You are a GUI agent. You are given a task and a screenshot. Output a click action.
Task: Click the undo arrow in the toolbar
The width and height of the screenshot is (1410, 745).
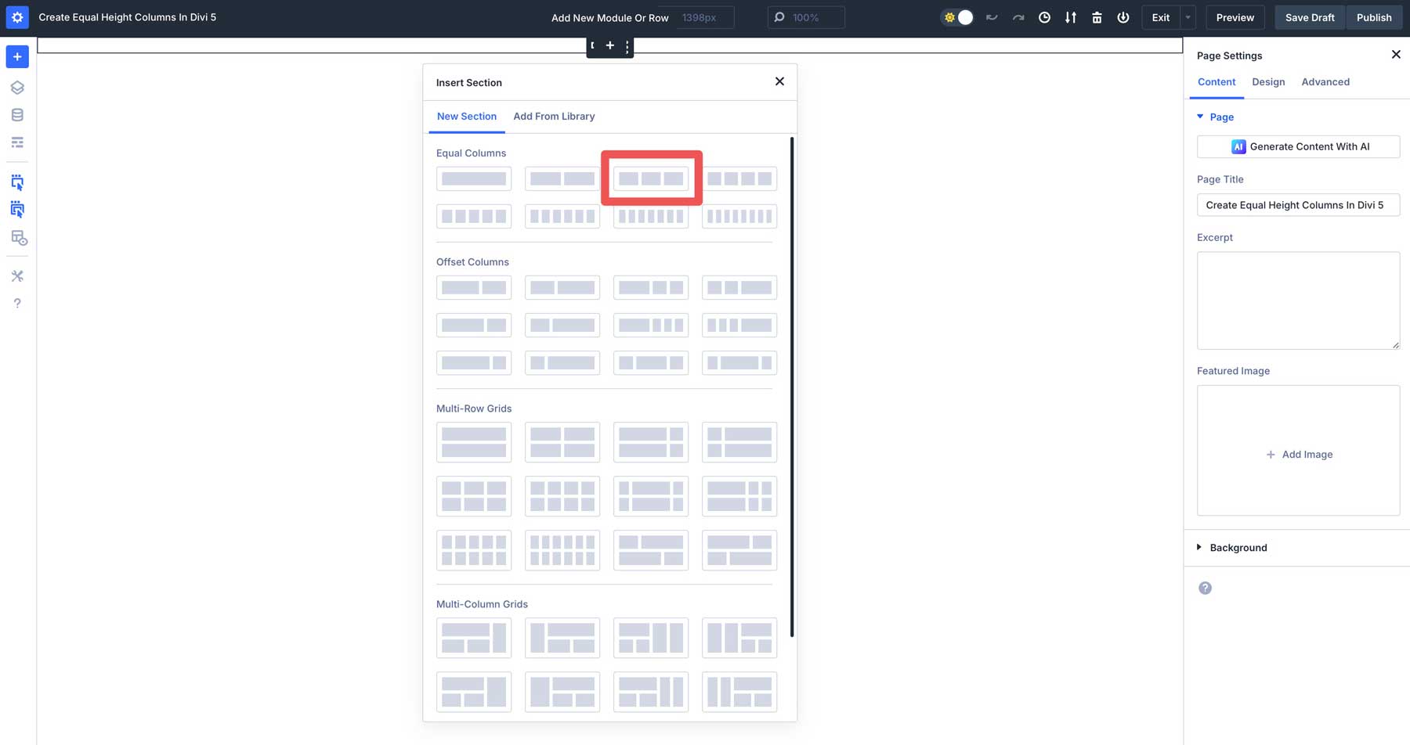[992, 16]
